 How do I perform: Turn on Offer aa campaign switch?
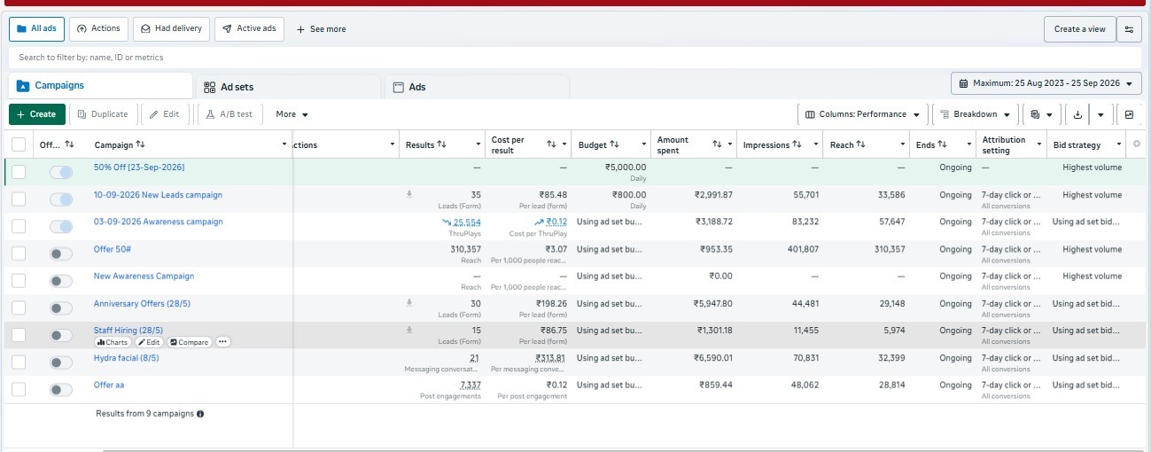pos(61,390)
